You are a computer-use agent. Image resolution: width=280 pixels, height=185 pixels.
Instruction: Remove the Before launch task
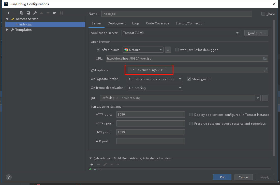pos(98,164)
